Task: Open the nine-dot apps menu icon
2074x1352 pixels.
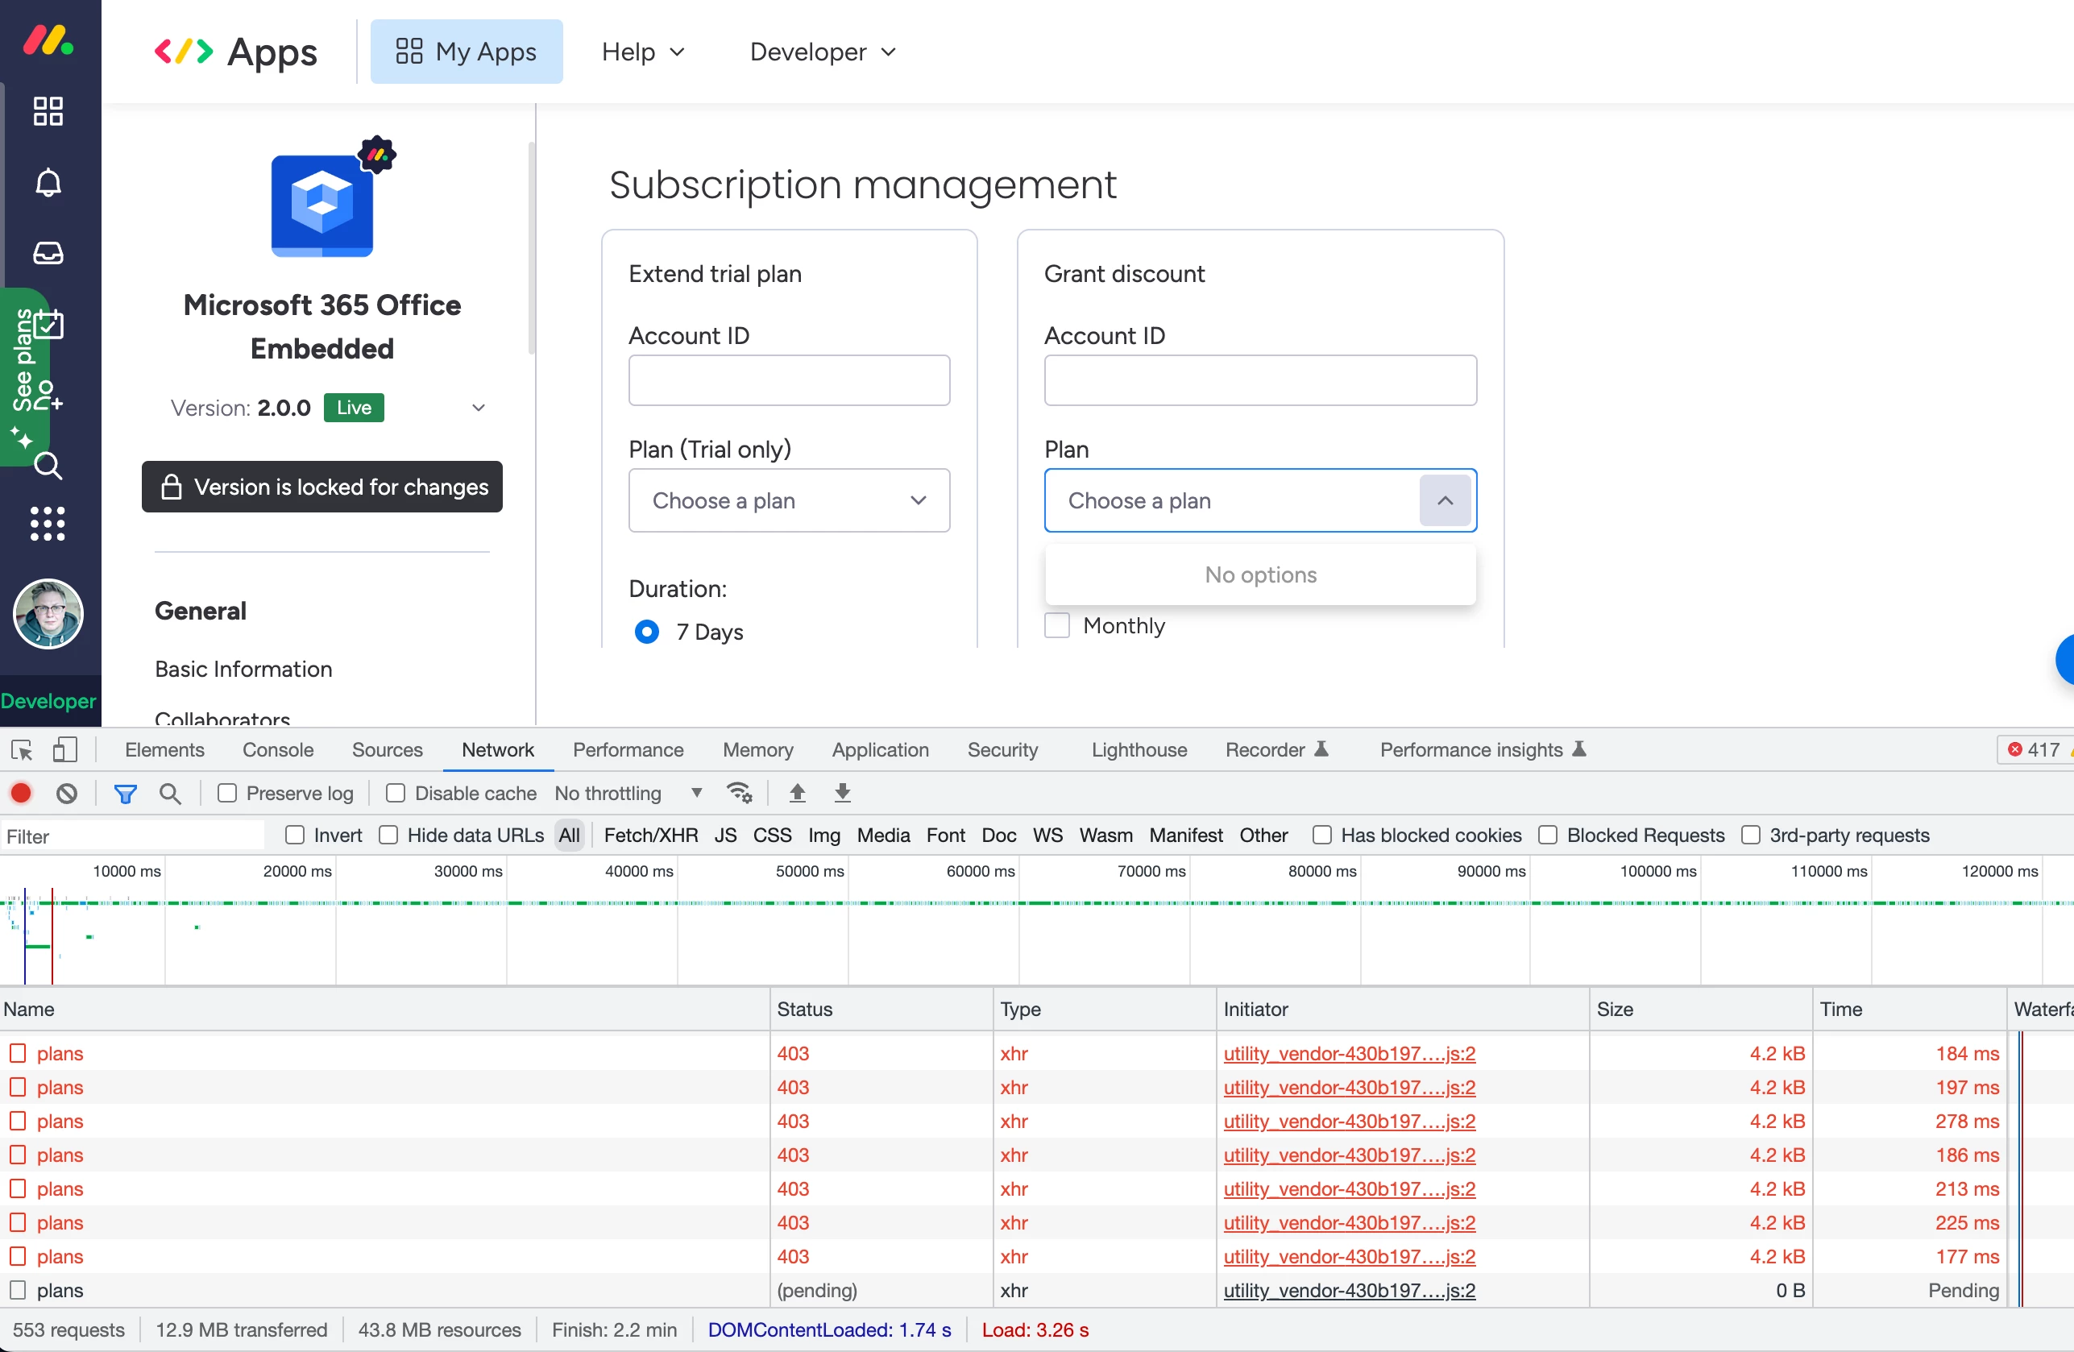Action: coord(48,524)
